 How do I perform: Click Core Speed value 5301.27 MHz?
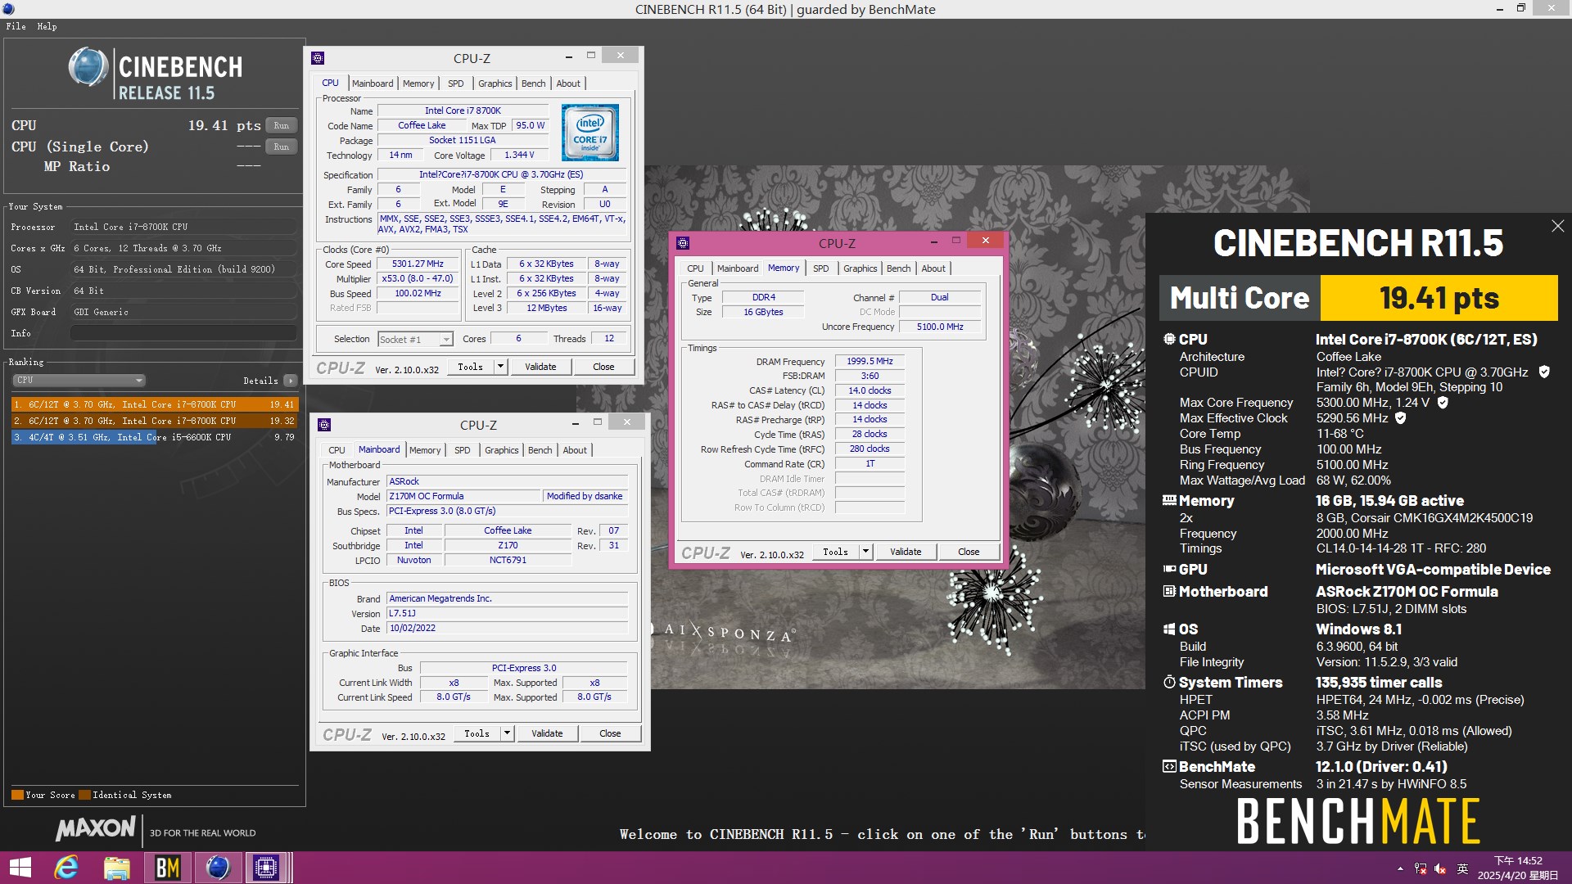point(418,264)
